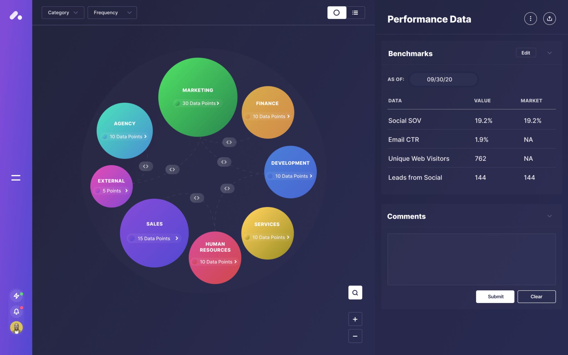
Task: Collapse the Benchmarks section chevron
Action: pyautogui.click(x=549, y=53)
